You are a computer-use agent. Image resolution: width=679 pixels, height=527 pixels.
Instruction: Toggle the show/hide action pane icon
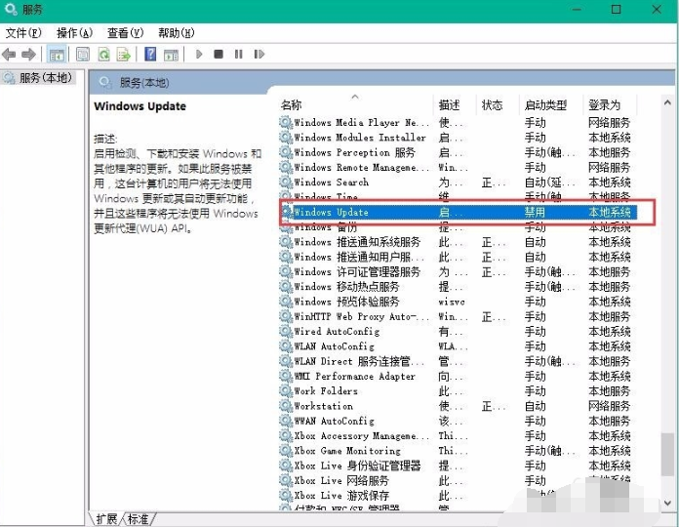tap(171, 55)
